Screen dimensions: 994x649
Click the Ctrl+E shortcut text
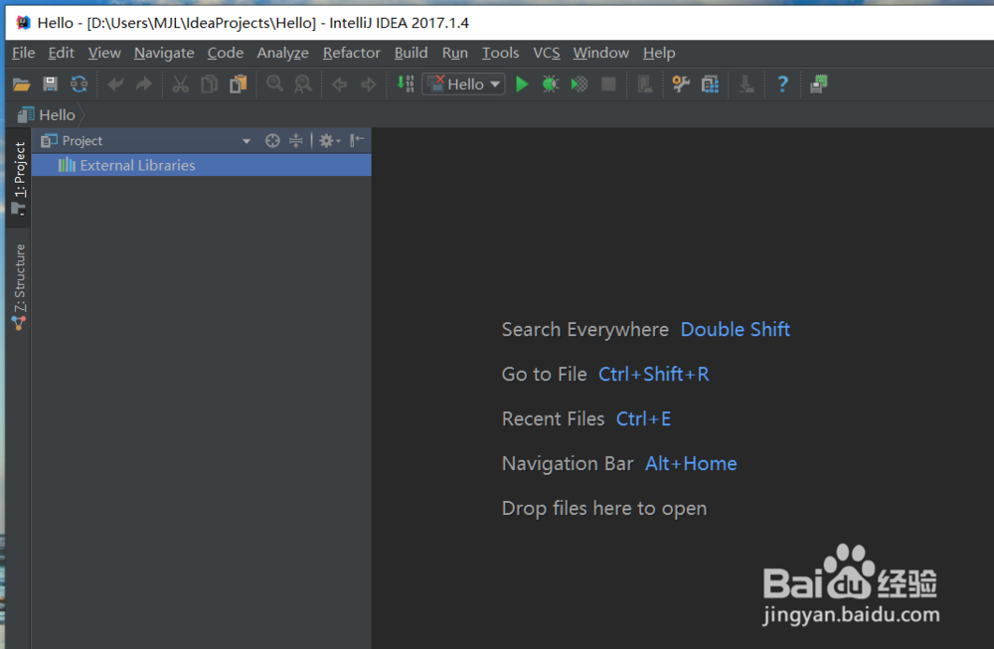point(643,419)
